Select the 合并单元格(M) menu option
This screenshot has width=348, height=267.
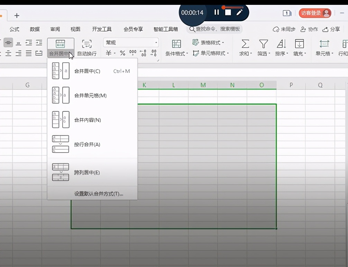click(92, 95)
